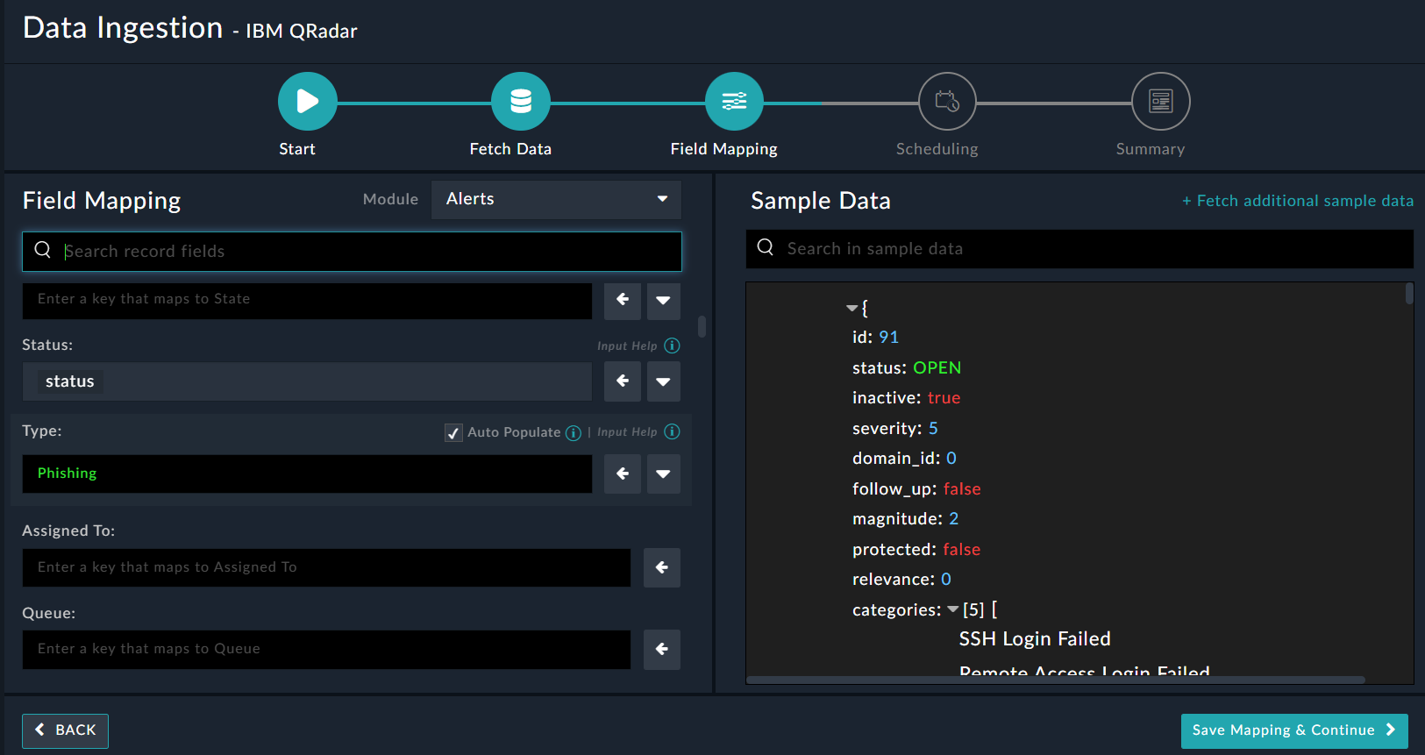Focus the Search in sample data box
The width and height of the screenshot is (1425, 755).
tap(1079, 249)
